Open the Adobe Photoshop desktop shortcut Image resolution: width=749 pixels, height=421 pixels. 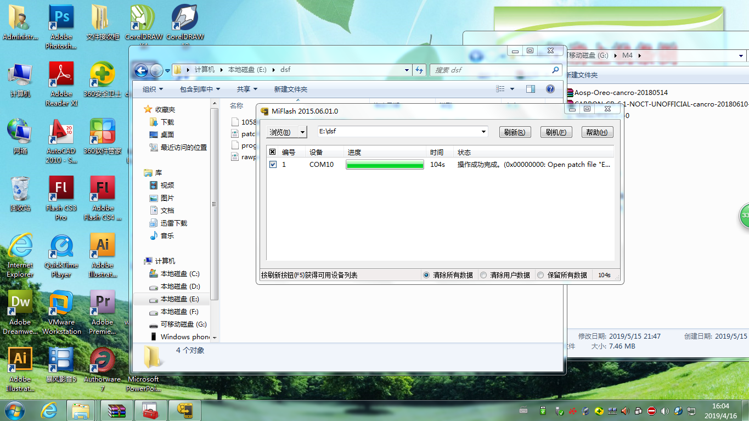(61, 27)
